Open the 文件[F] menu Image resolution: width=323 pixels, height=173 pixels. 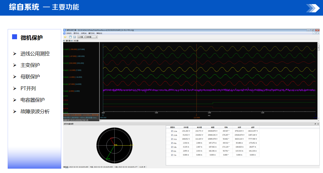(69, 33)
